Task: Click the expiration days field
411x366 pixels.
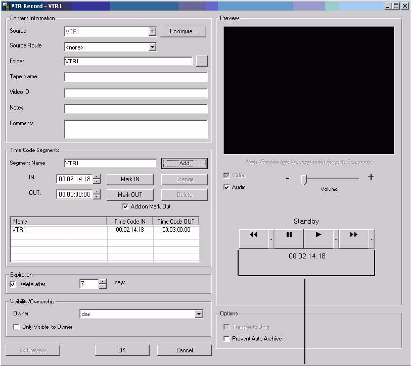Action: click(89, 284)
